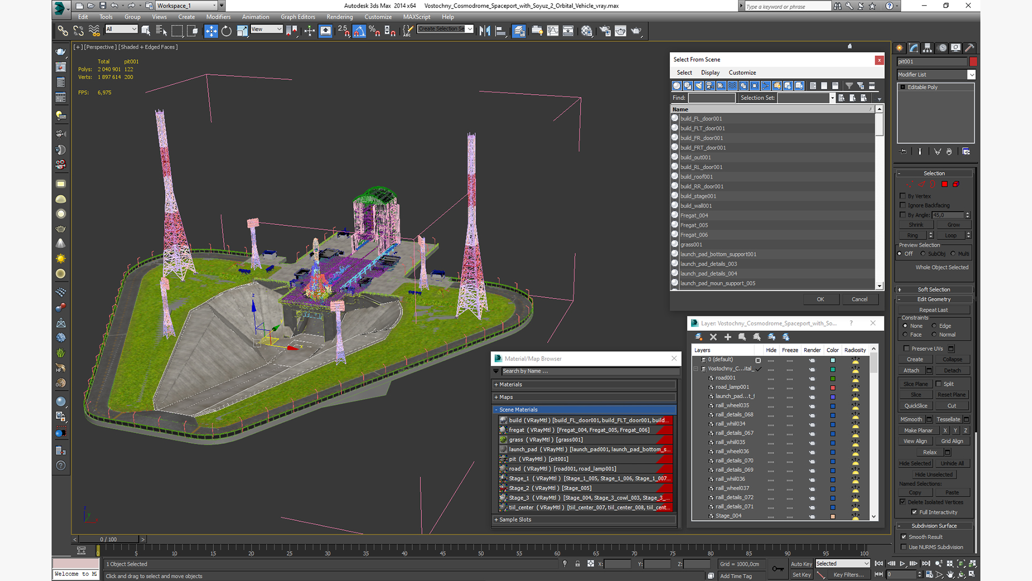Enable the Preserve UVs checkbox
Screen dimensions: 1032x581
pyautogui.click(x=907, y=349)
